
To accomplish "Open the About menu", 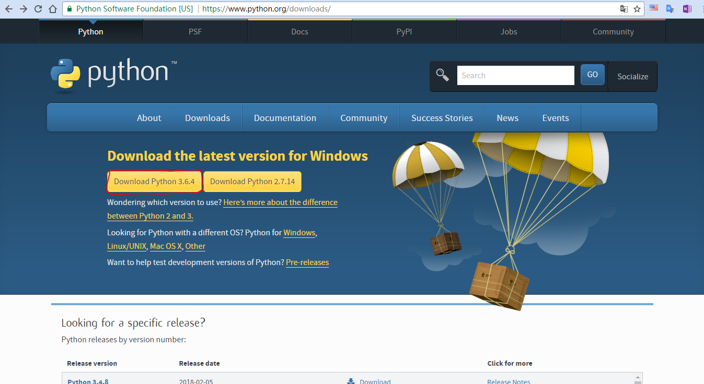I will [x=149, y=118].
